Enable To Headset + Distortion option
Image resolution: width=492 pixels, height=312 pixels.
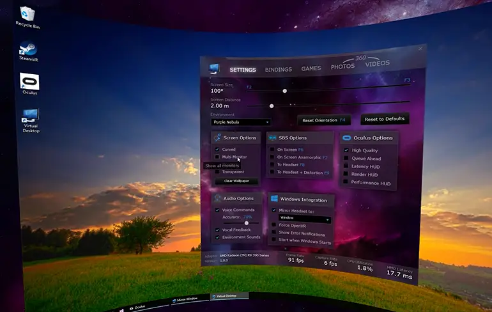tap(272, 172)
